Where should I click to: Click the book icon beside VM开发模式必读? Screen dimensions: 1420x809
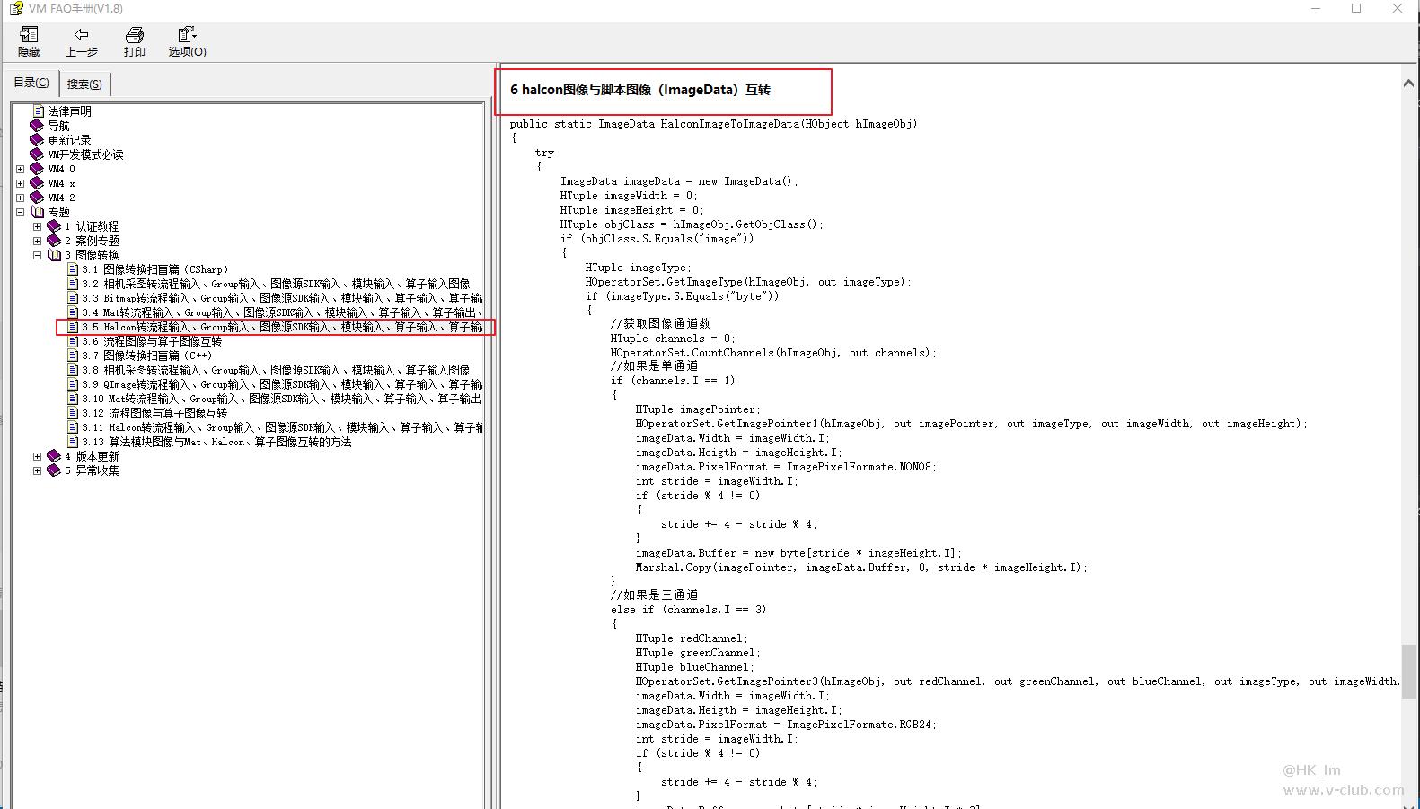click(37, 154)
